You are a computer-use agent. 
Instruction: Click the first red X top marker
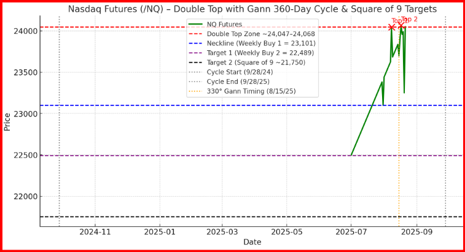(391, 27)
